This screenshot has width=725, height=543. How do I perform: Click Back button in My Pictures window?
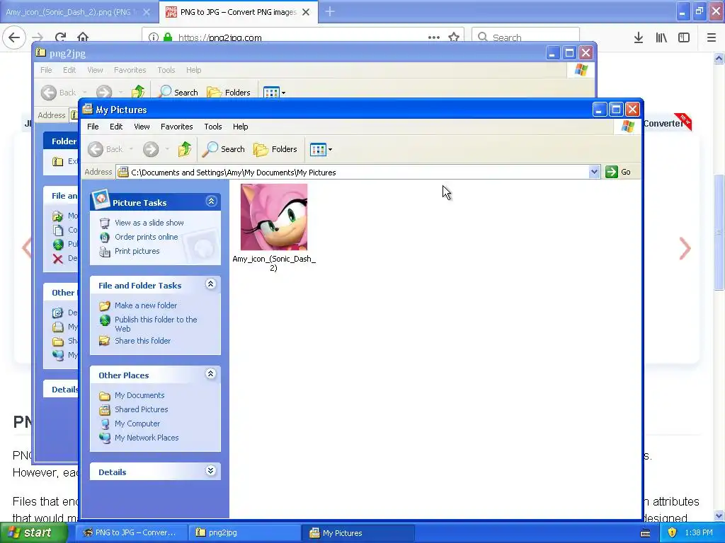click(105, 149)
